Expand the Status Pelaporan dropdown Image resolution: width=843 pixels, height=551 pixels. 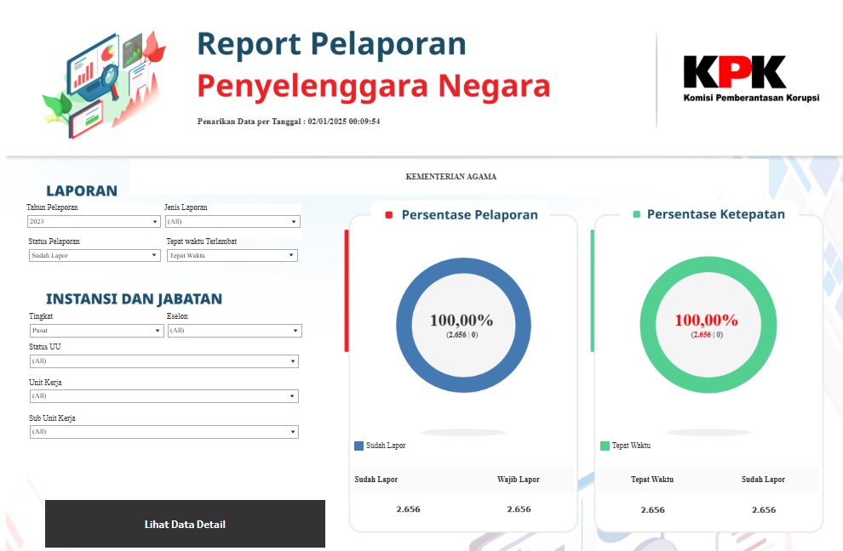93,255
